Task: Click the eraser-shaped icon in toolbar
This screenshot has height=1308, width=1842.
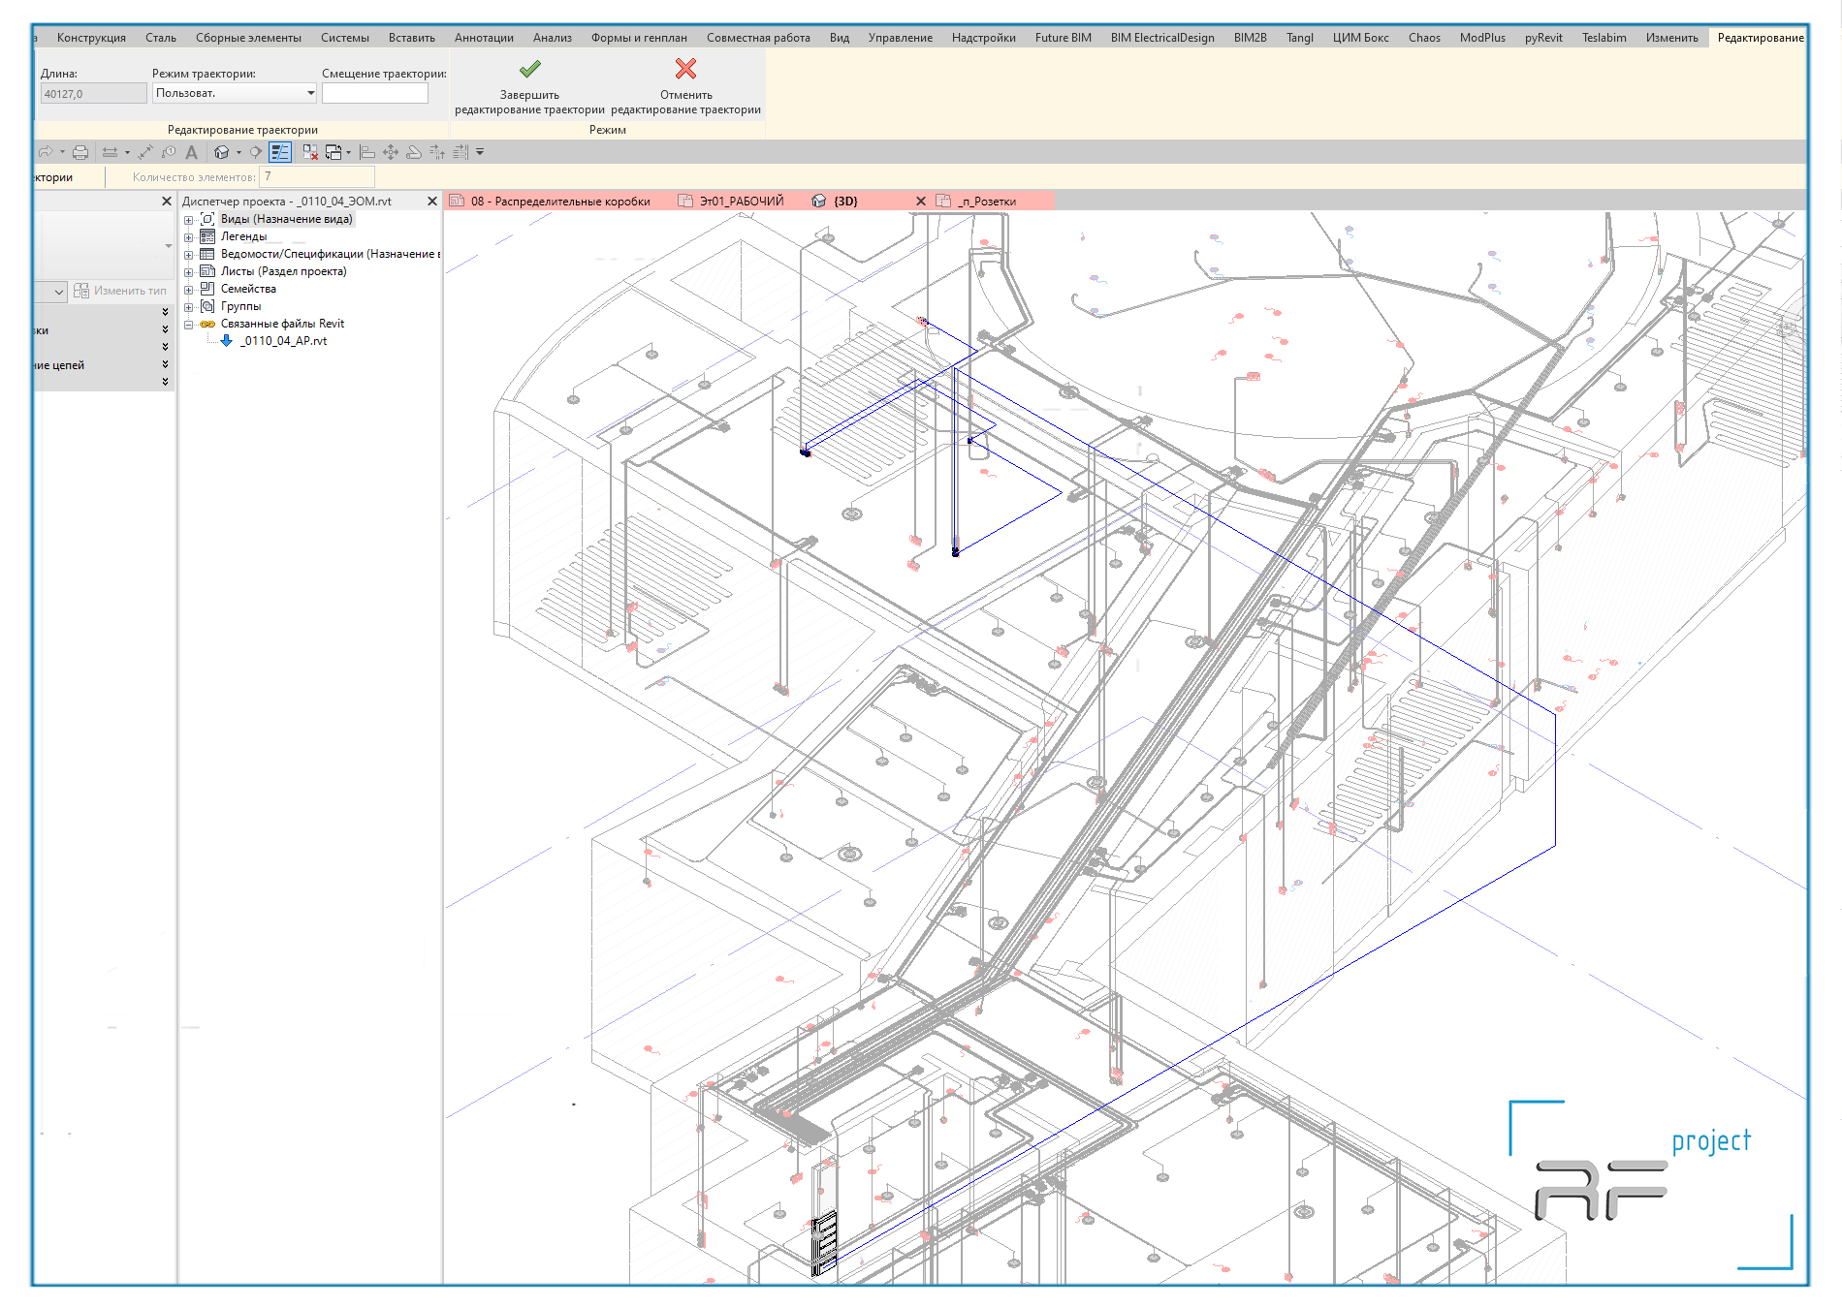Action: point(414,152)
